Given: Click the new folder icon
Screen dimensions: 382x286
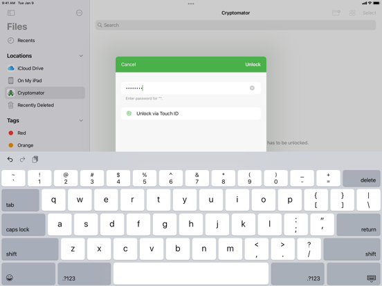Looking at the screenshot, I should pos(336,13).
